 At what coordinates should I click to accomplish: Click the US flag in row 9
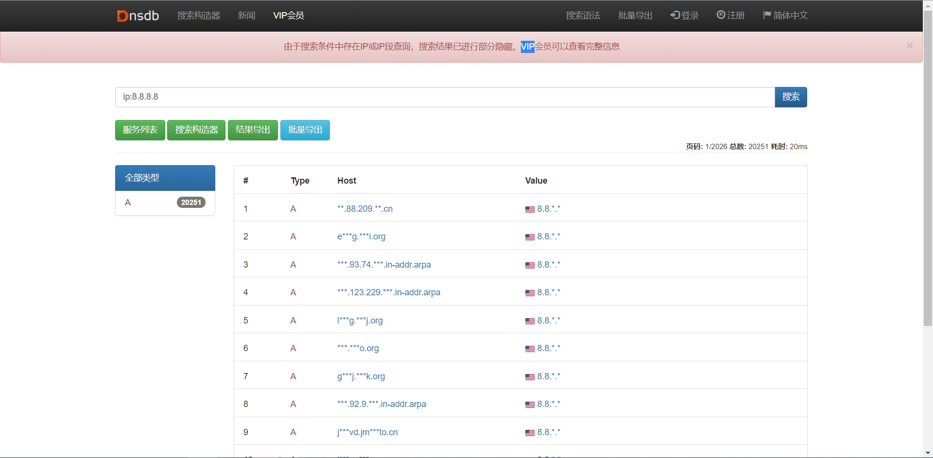(x=530, y=433)
